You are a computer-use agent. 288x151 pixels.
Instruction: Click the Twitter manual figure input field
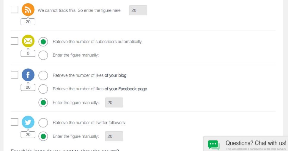tap(114, 136)
